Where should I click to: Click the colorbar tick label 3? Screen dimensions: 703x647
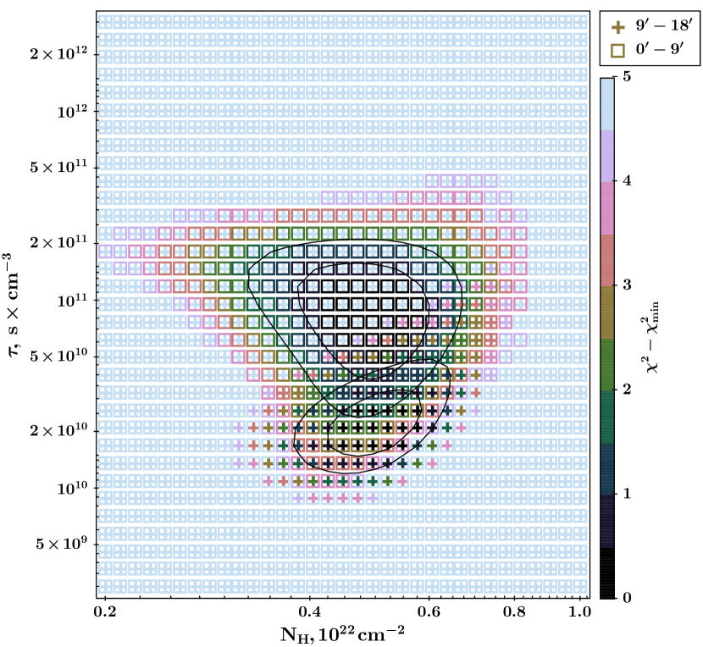pyautogui.click(x=627, y=285)
